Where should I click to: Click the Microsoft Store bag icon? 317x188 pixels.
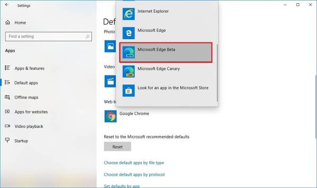pyautogui.click(x=129, y=90)
